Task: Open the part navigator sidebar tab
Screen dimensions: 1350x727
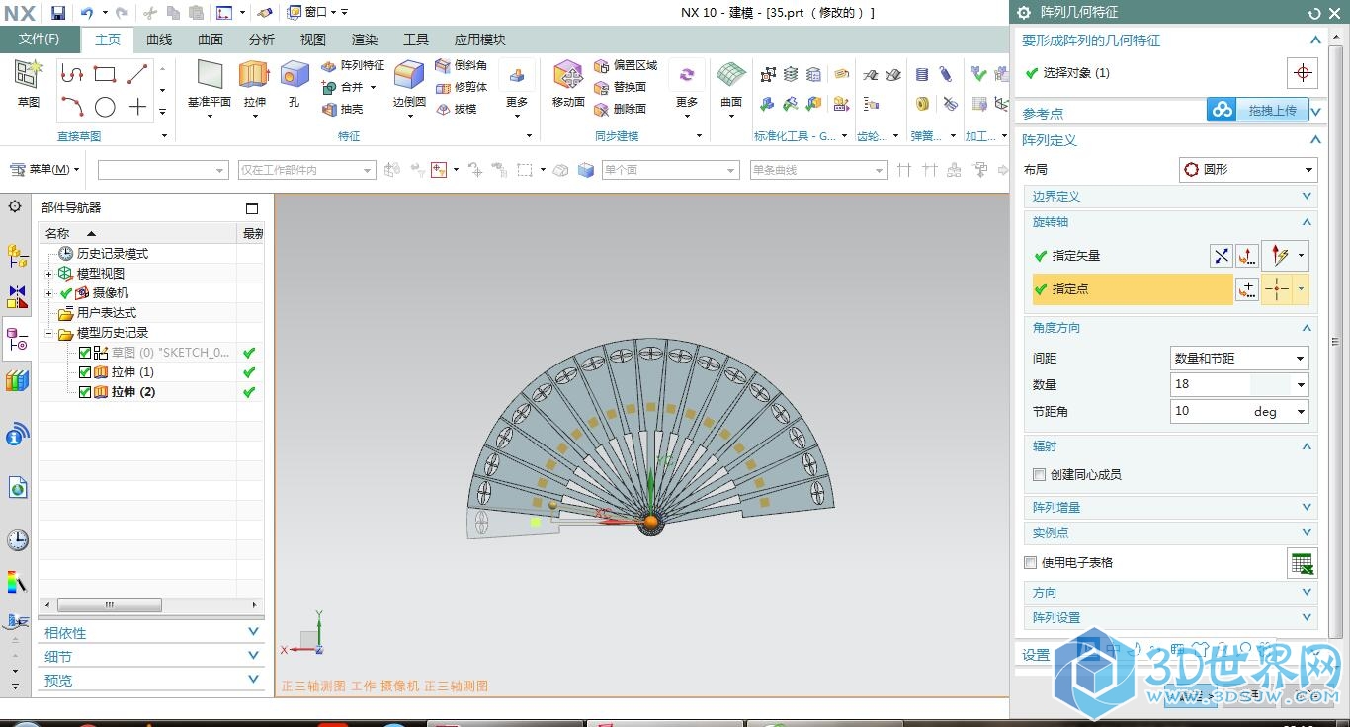Action: [x=17, y=340]
